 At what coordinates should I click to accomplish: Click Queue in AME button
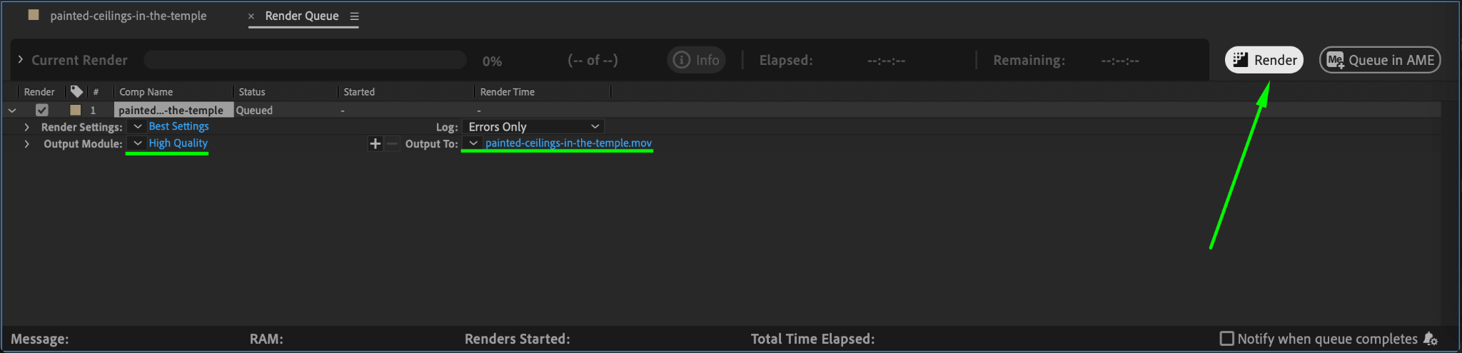(1380, 60)
